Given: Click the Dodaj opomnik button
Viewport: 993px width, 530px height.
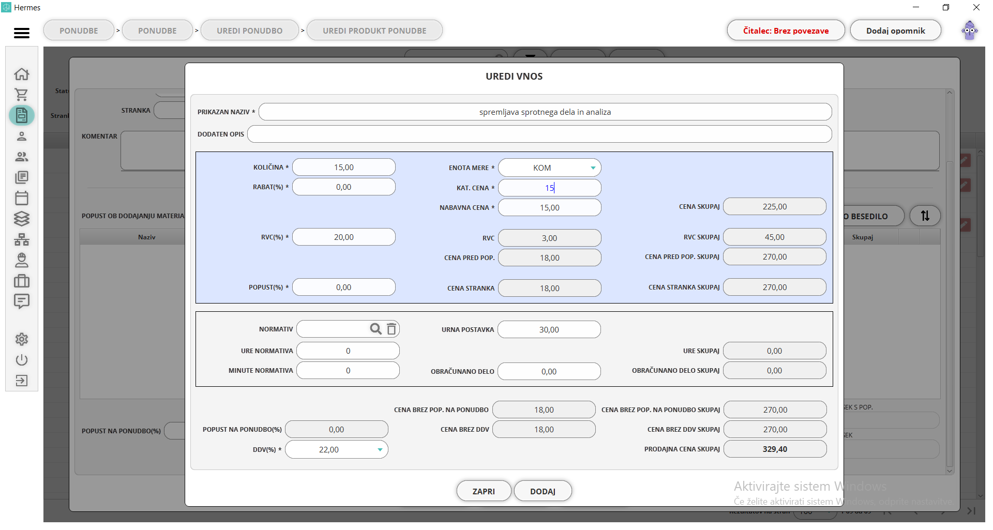Looking at the screenshot, I should click(x=895, y=31).
